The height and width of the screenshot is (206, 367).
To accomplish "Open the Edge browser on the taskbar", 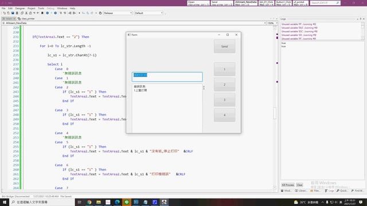I will point(117,202).
